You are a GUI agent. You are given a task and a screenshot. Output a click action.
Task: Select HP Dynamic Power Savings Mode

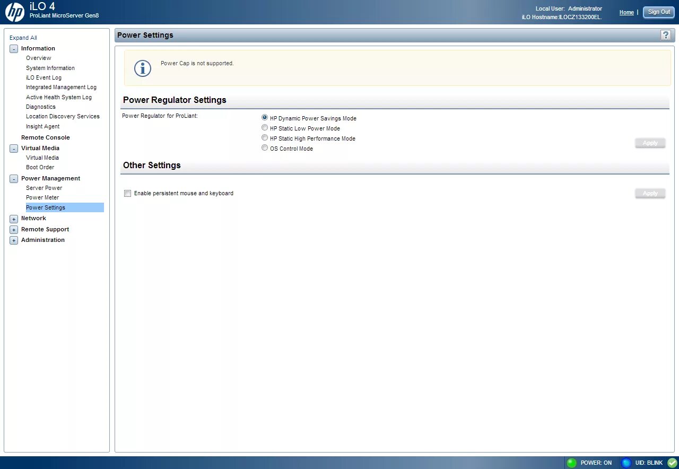(265, 118)
